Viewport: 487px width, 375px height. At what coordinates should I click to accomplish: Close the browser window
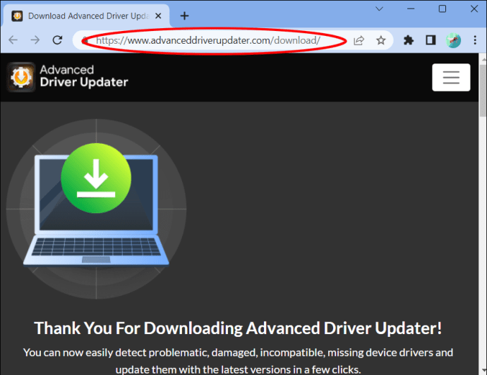[474, 8]
